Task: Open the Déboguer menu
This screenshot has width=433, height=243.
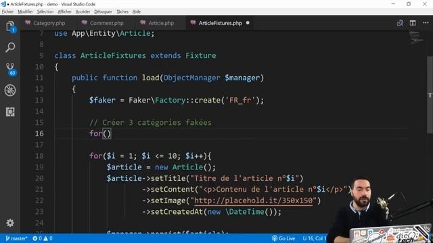Action: (103, 11)
